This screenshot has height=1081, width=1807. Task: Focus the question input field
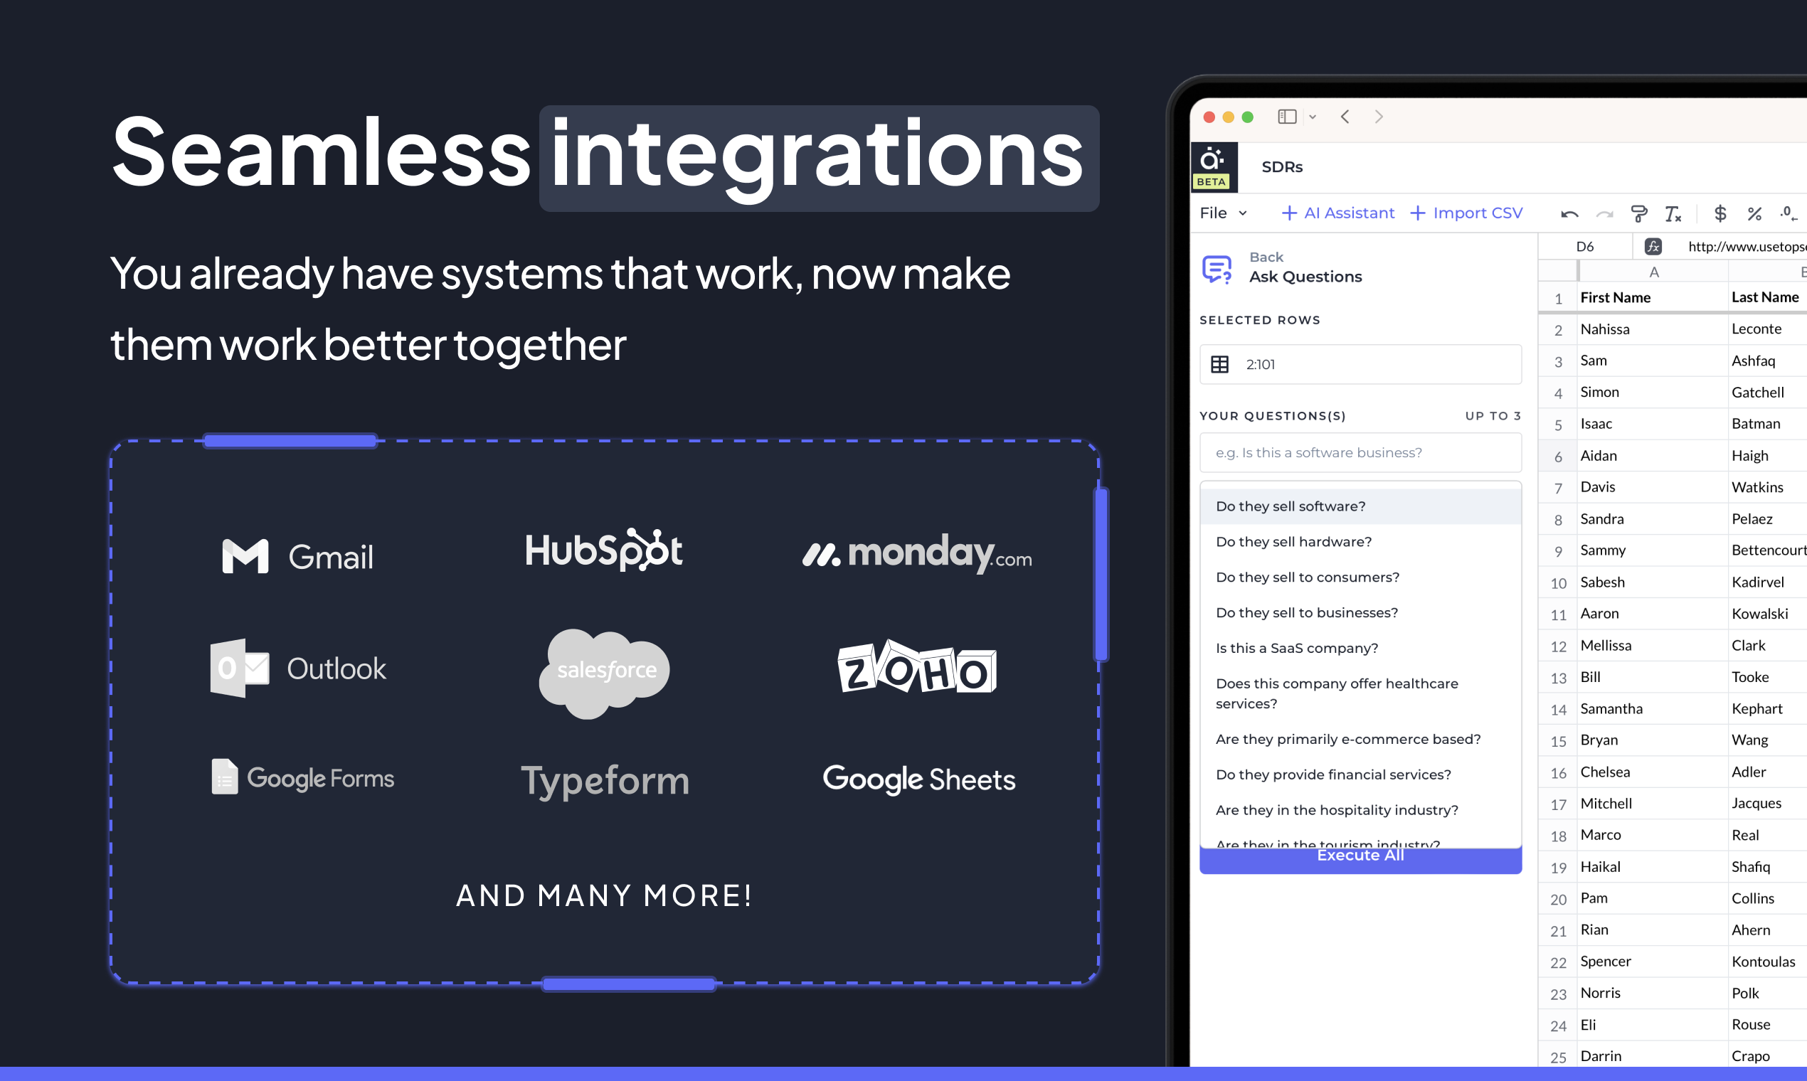click(1360, 452)
